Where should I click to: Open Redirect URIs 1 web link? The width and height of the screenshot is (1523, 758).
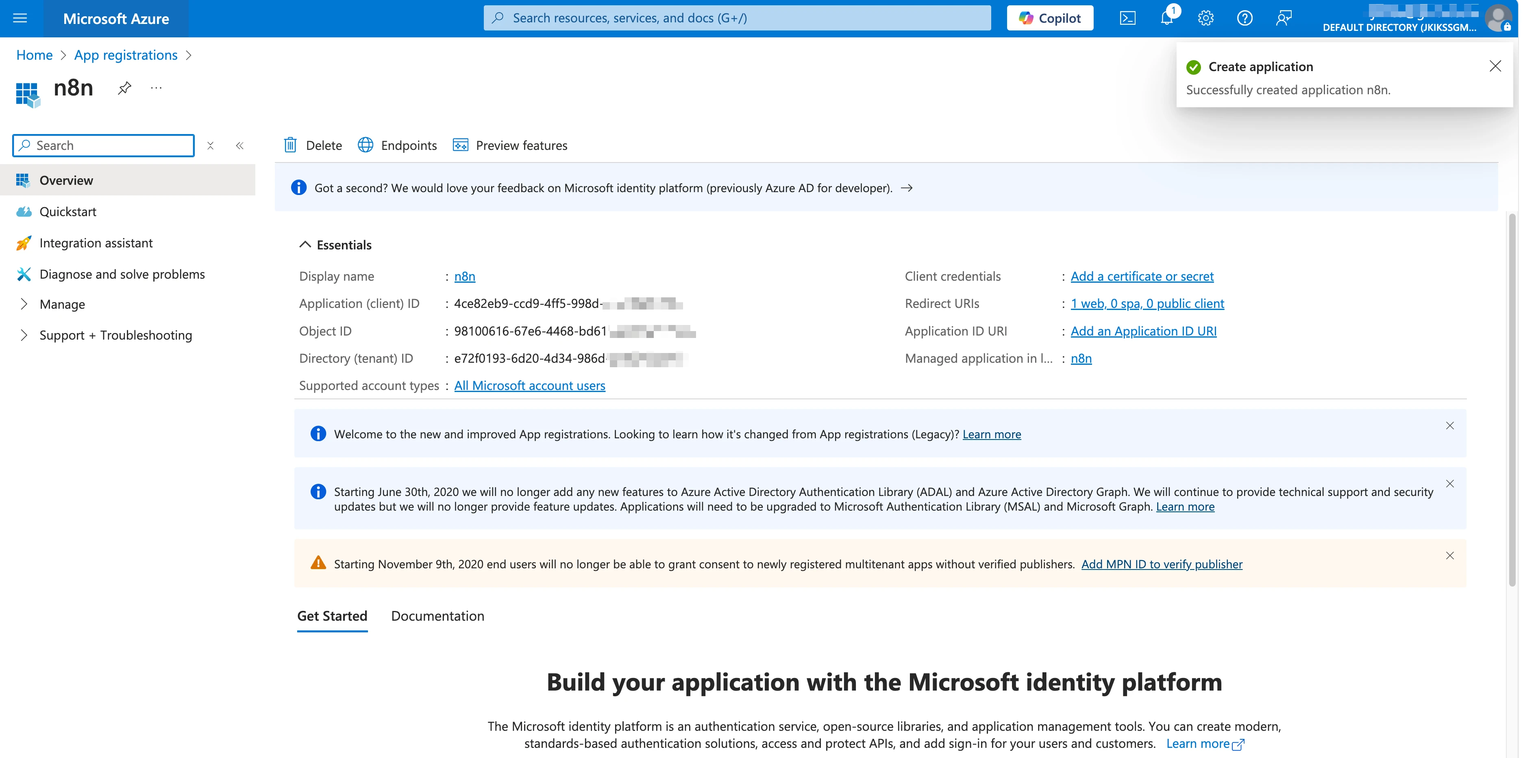point(1148,304)
